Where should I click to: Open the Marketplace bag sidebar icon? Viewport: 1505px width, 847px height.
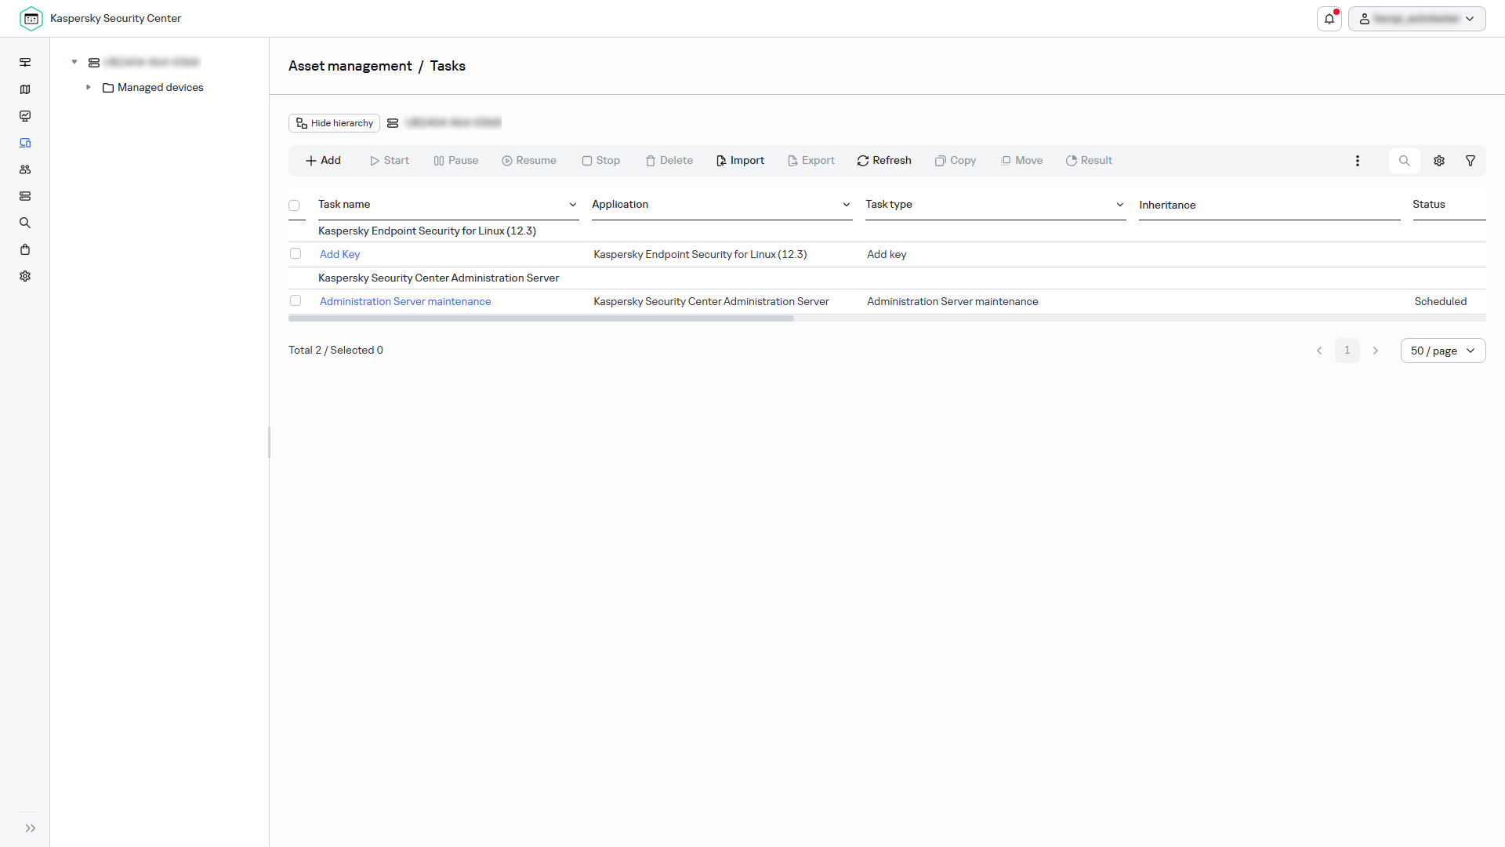(x=25, y=249)
